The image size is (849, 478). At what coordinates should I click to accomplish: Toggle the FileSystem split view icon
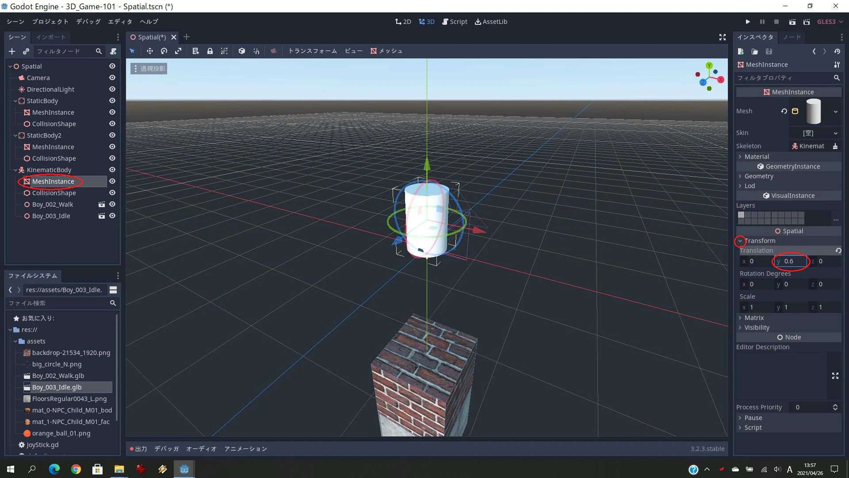click(113, 290)
